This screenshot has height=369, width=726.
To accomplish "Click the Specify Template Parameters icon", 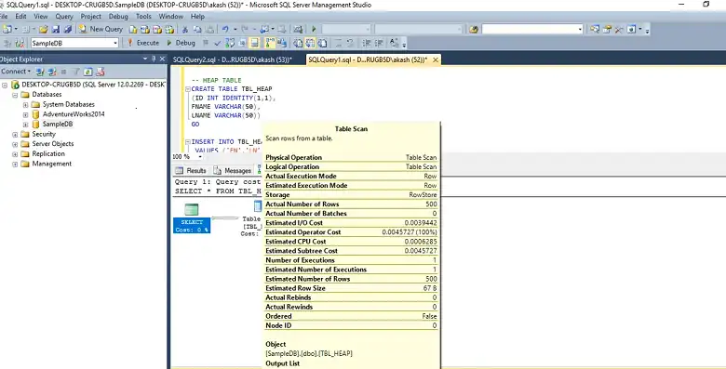I will click(394, 43).
